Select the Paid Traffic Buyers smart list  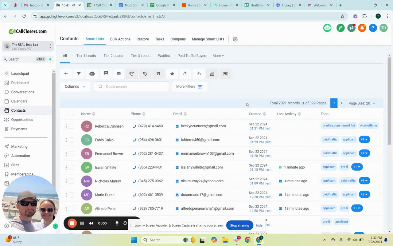192,56
